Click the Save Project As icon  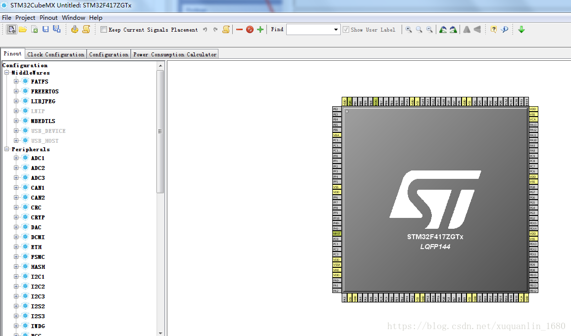(x=57, y=29)
